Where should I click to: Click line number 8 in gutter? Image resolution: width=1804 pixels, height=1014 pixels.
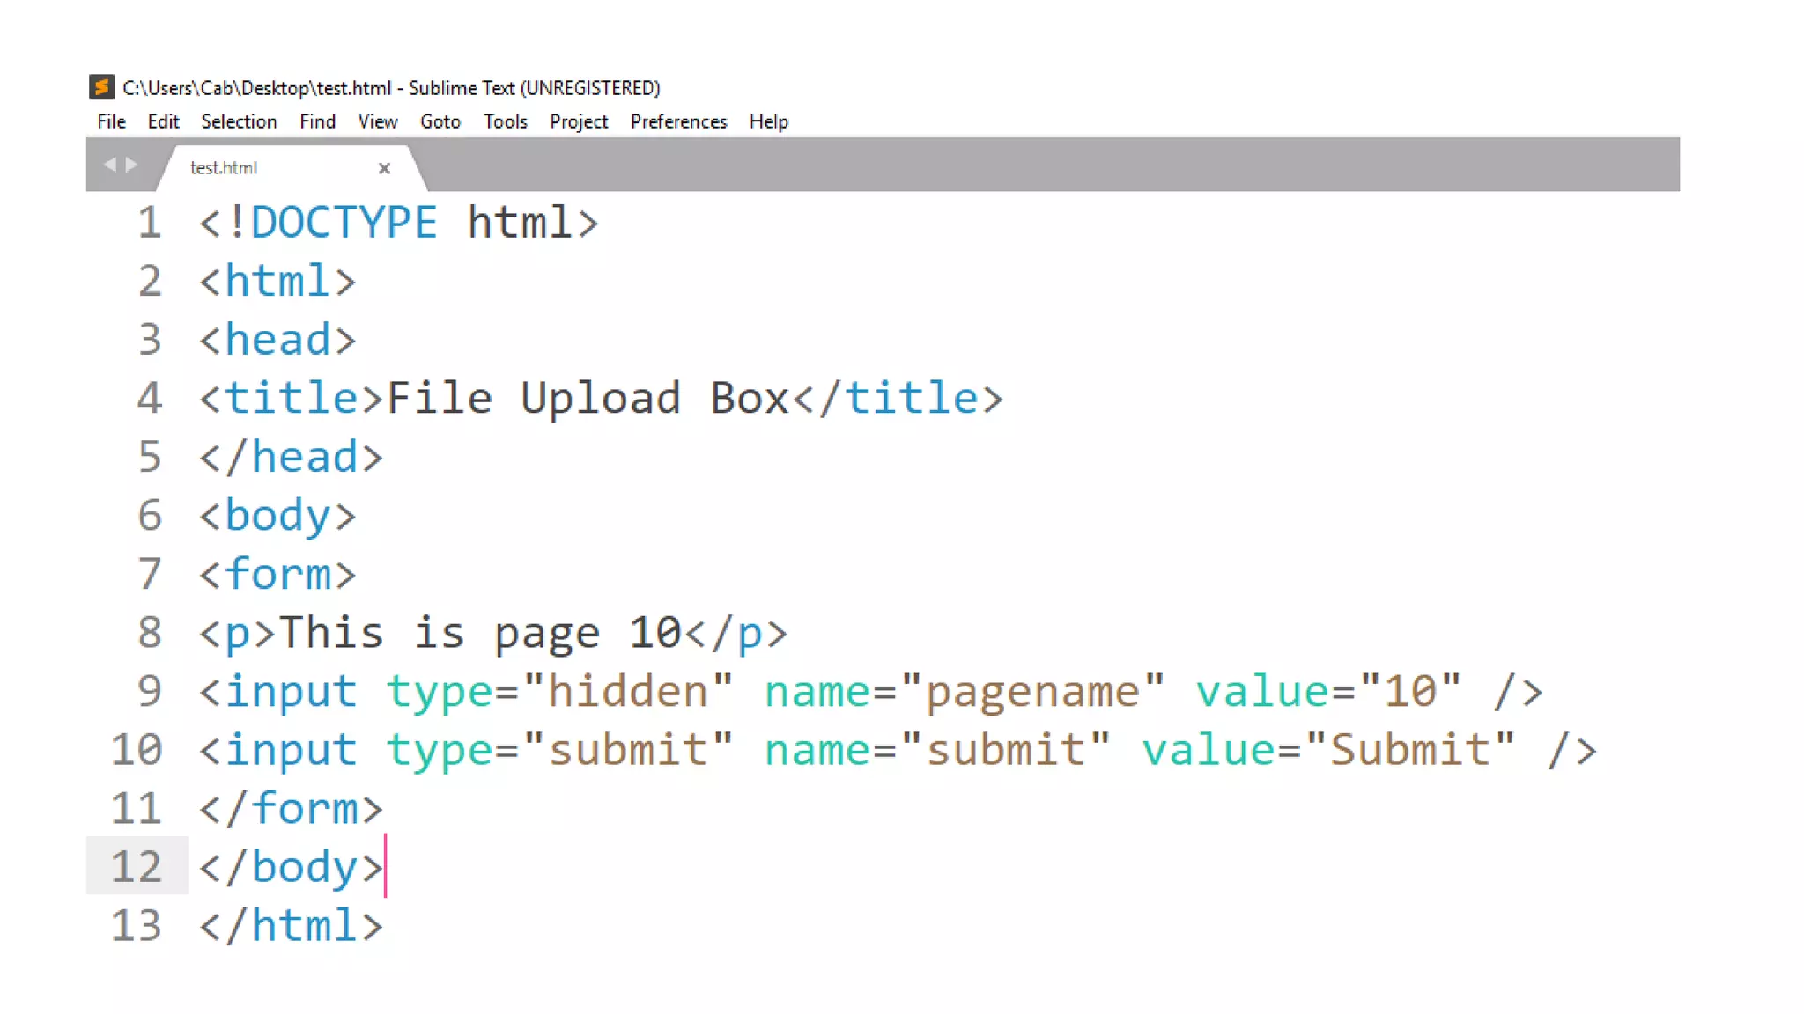150,632
